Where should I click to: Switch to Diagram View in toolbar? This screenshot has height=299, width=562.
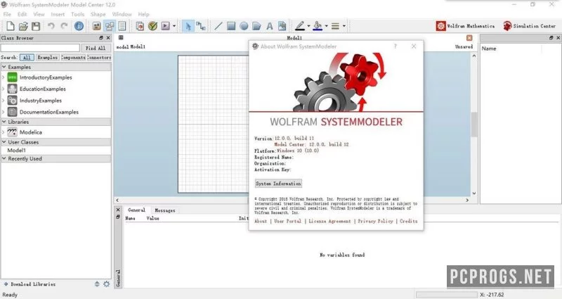tap(110, 26)
